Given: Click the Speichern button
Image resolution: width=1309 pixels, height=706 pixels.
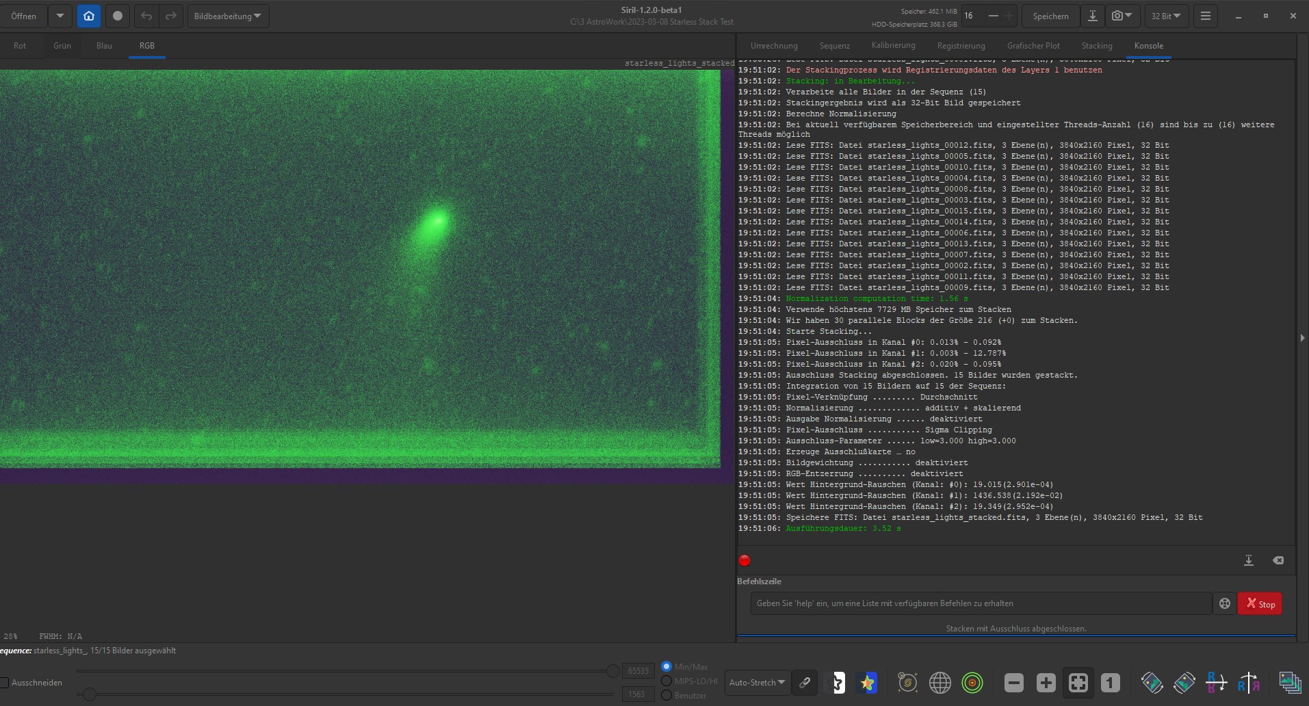Looking at the screenshot, I should [x=1051, y=16].
